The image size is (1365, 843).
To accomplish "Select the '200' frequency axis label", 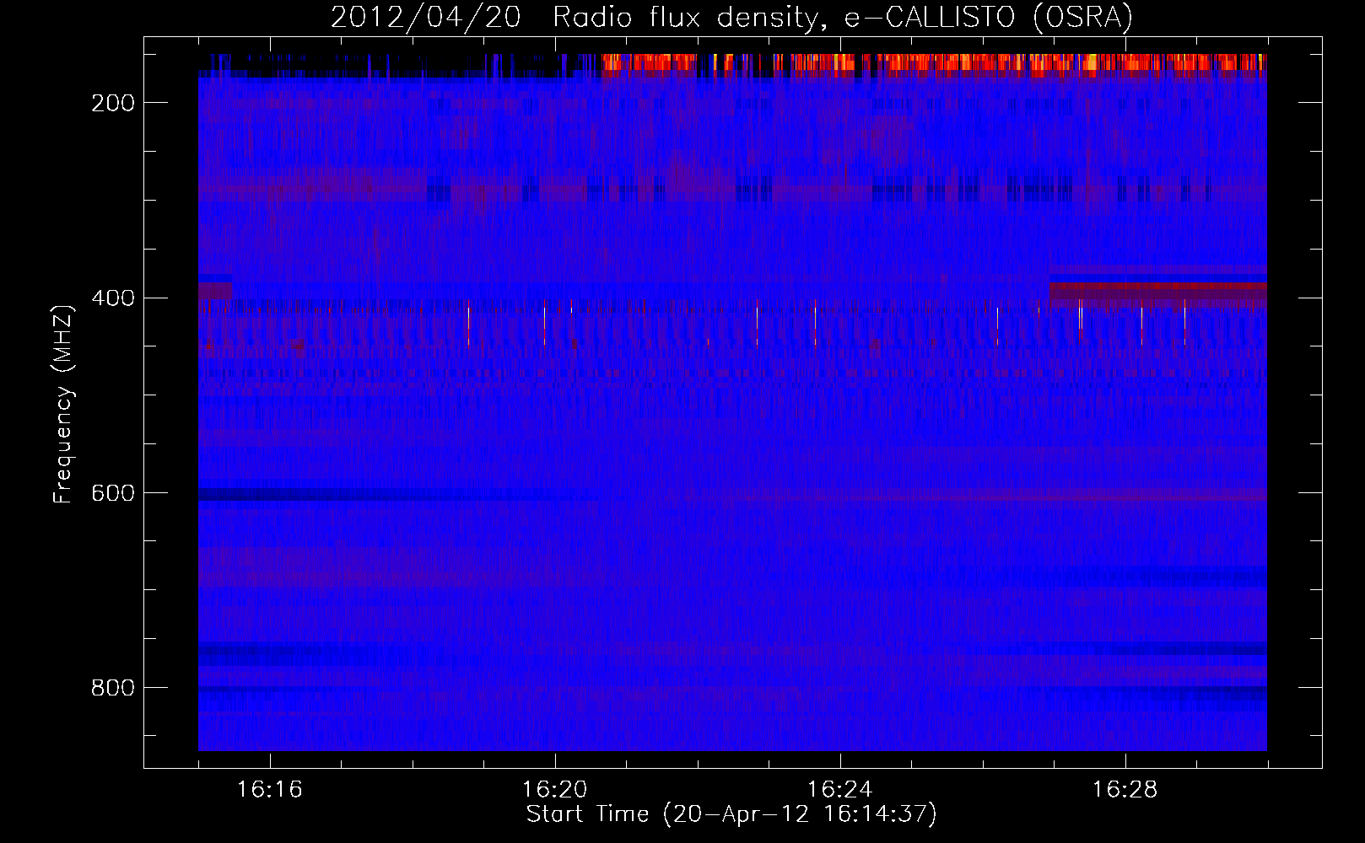I will click(x=112, y=103).
